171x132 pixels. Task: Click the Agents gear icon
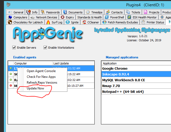[162, 17]
